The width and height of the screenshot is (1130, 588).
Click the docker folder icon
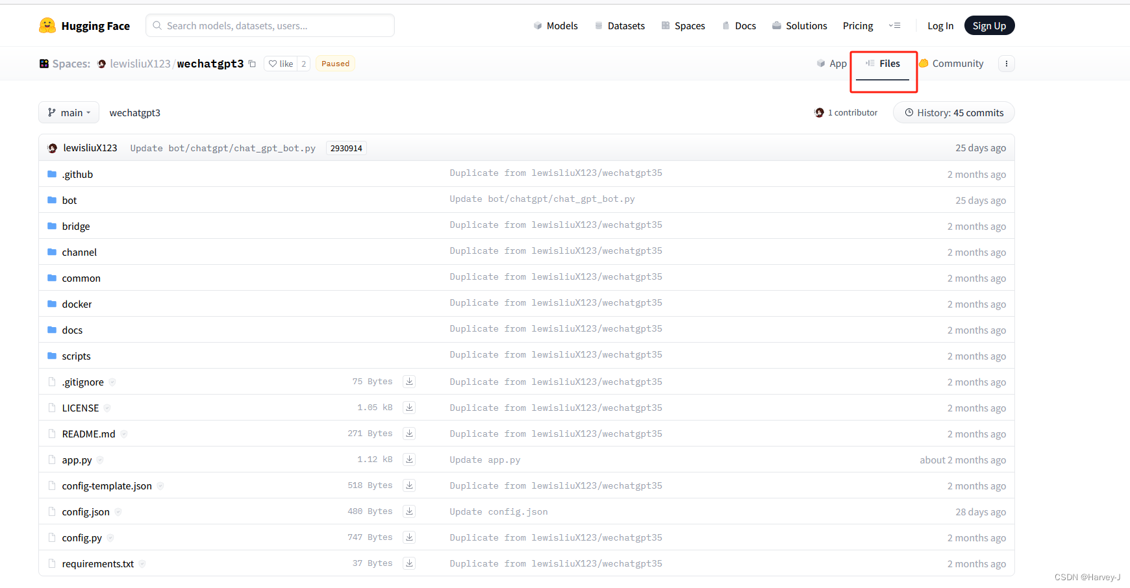52,304
